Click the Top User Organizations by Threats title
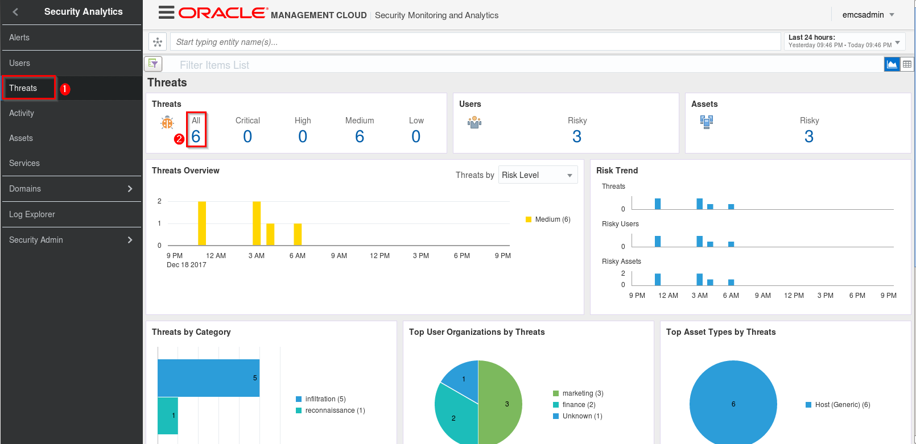 coord(477,332)
